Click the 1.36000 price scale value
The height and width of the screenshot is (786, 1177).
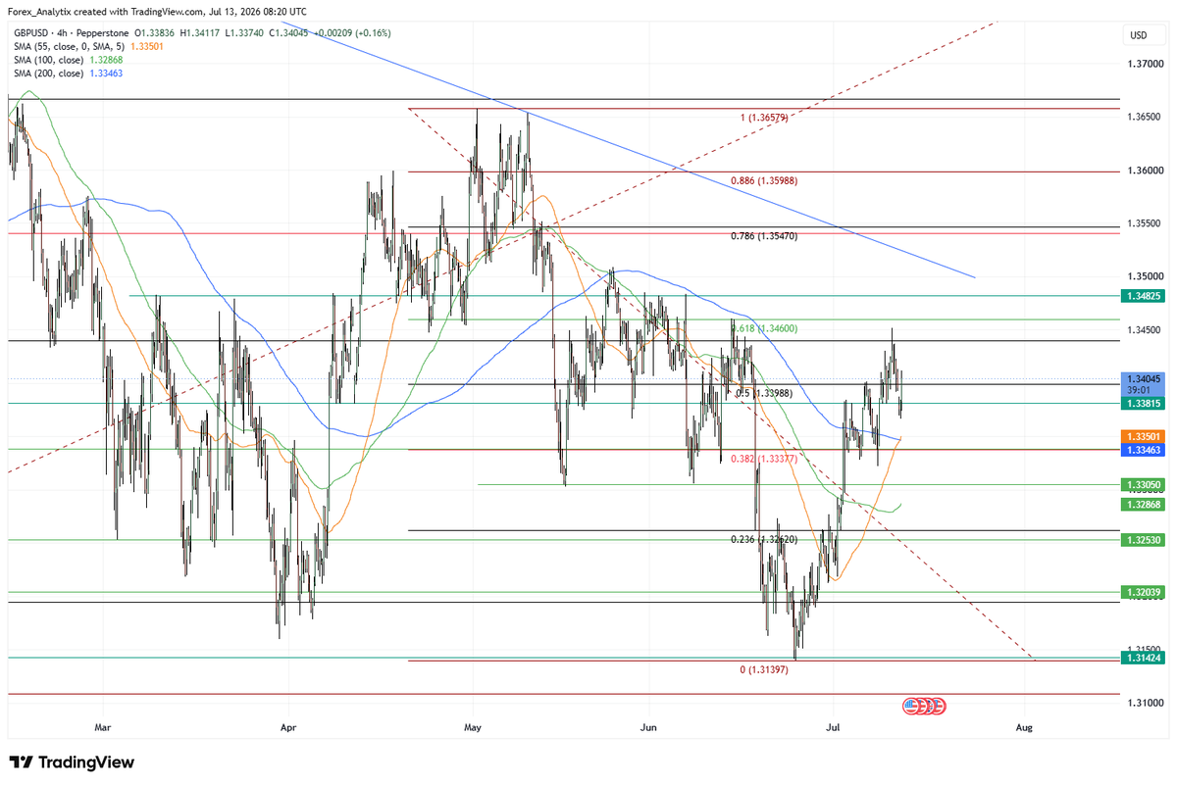[1145, 171]
